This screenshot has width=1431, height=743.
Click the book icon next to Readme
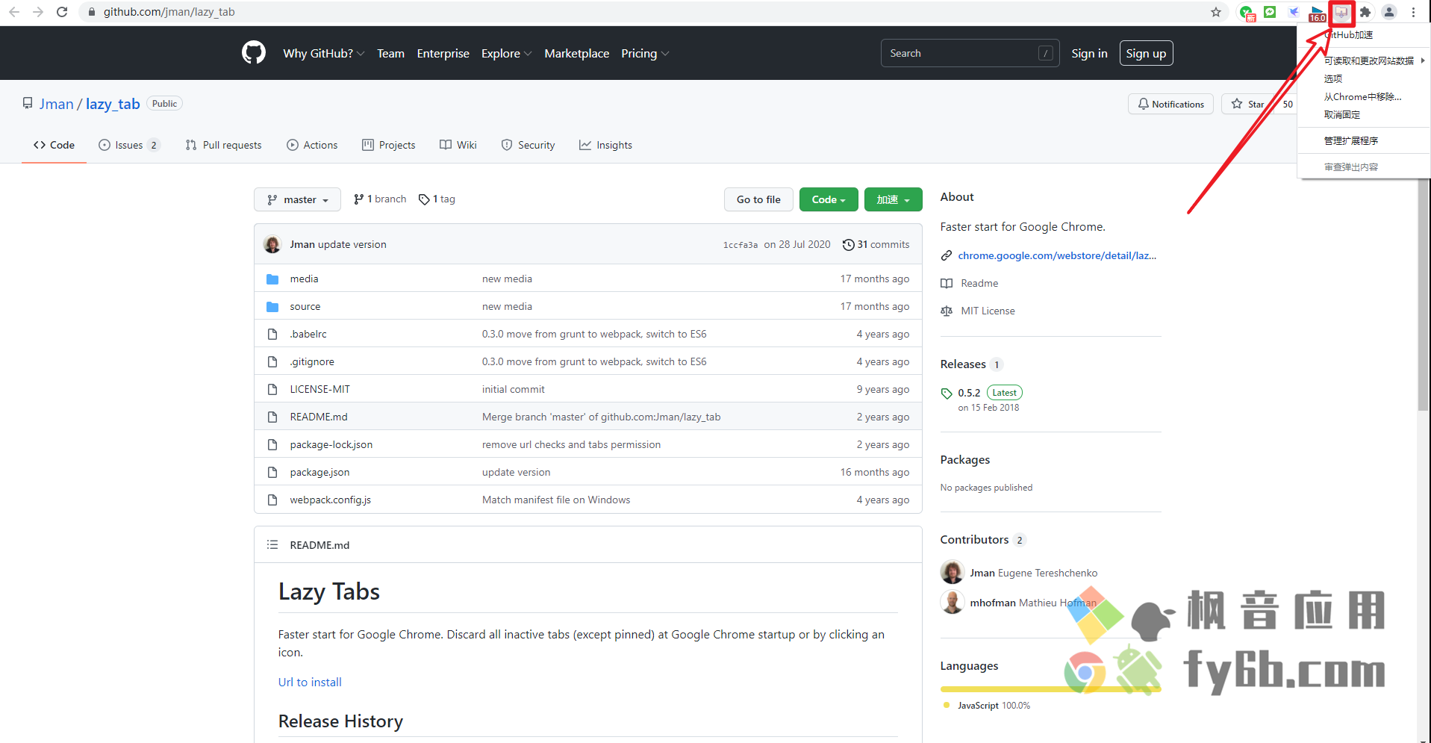pos(947,283)
